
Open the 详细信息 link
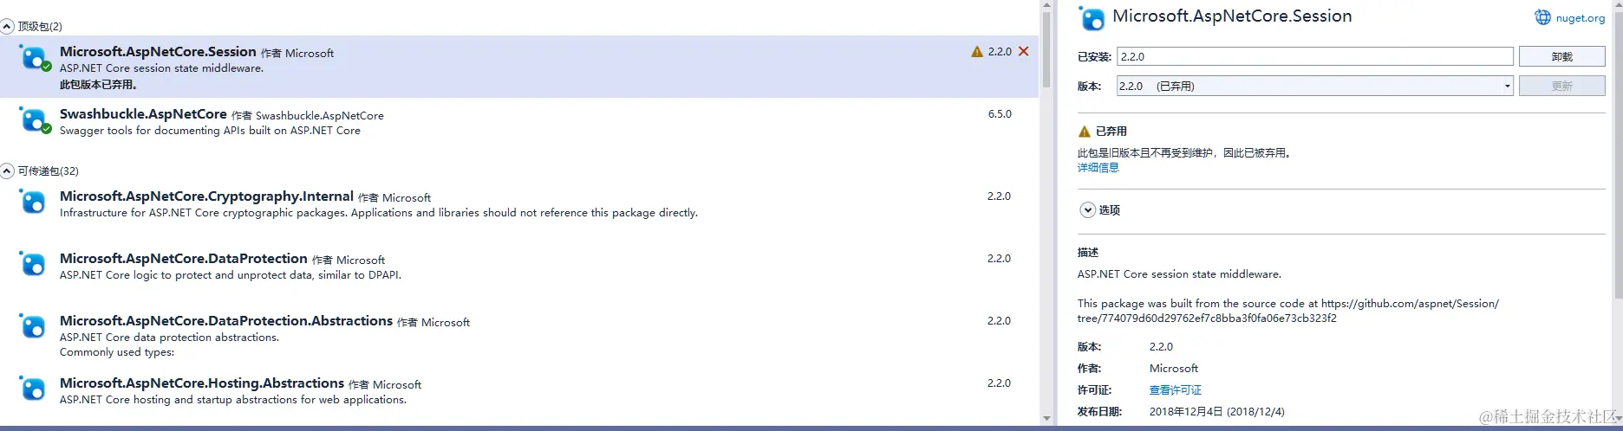[1098, 168]
